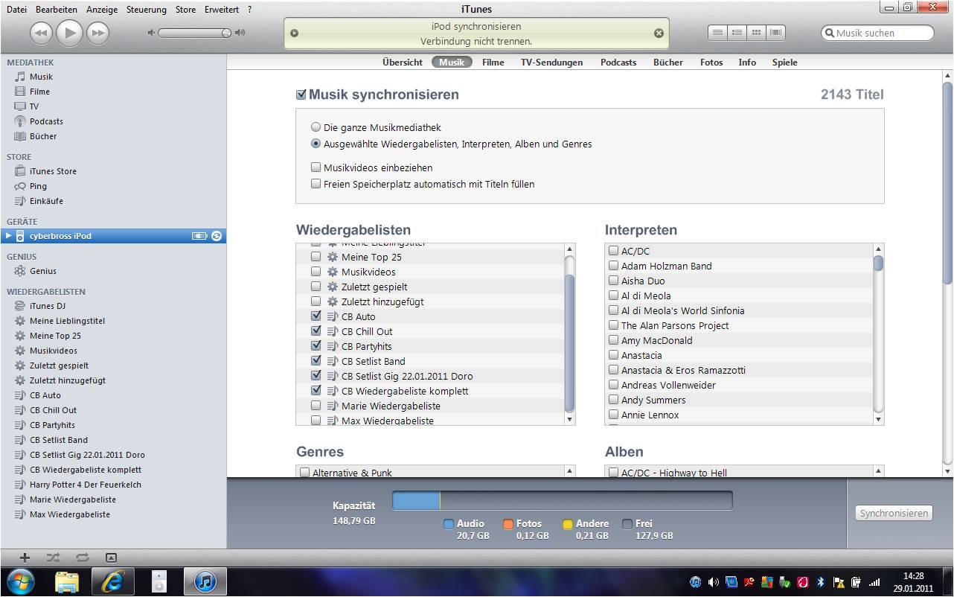
Task: Check Meine Top 25 playlist checkbox
Action: click(x=316, y=257)
